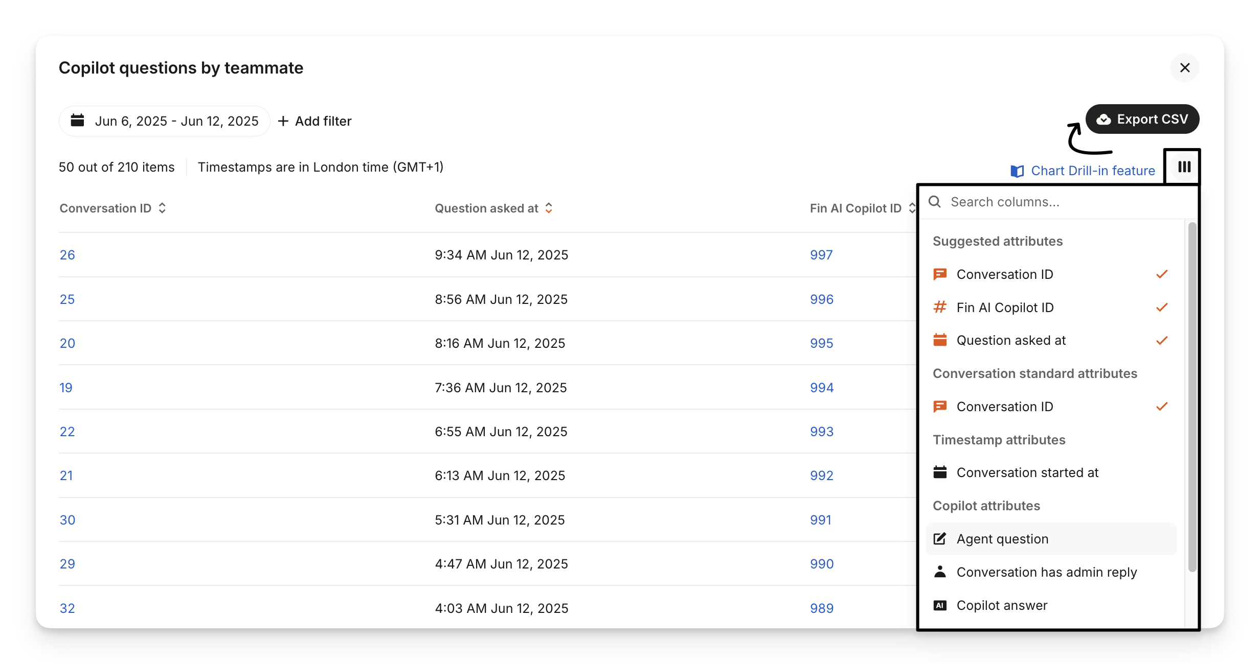Uncheck Question asked at column checkmark
This screenshot has width=1260, height=664.
1162,340
